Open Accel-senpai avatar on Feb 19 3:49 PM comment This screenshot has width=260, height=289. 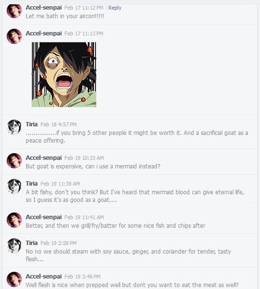[14, 279]
